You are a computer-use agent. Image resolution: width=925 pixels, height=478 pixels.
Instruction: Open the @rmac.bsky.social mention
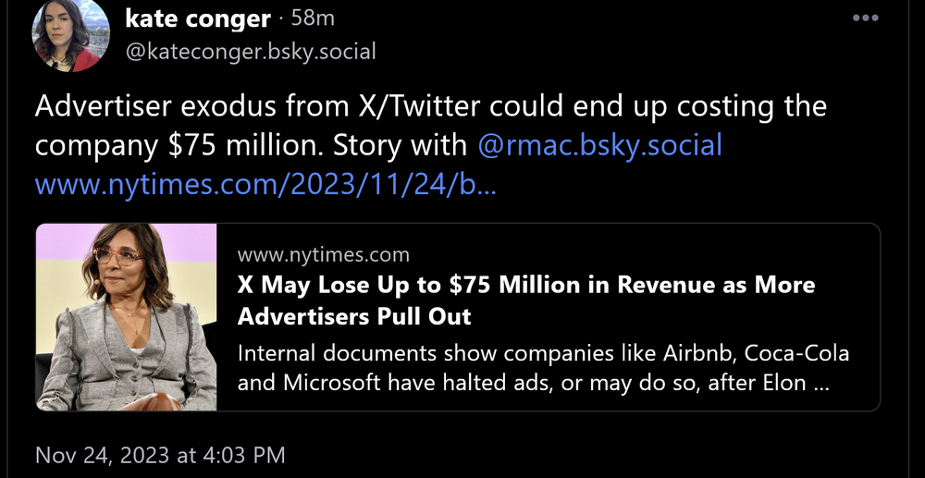click(599, 145)
